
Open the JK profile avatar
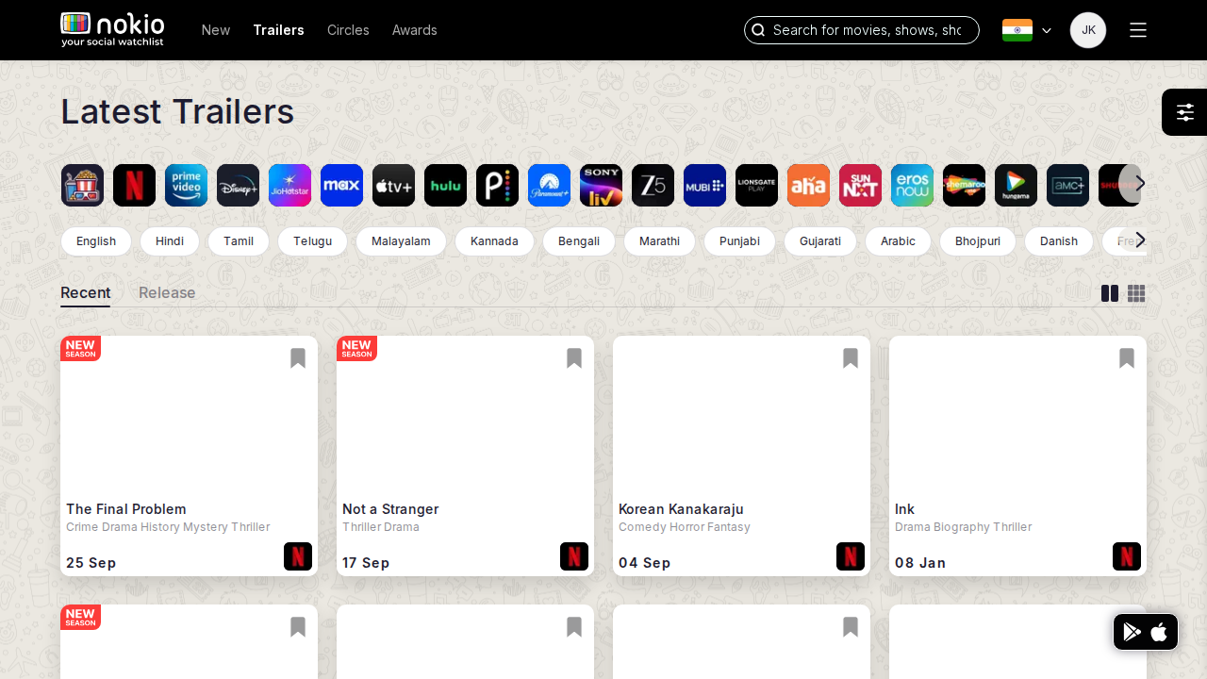[1088, 30]
